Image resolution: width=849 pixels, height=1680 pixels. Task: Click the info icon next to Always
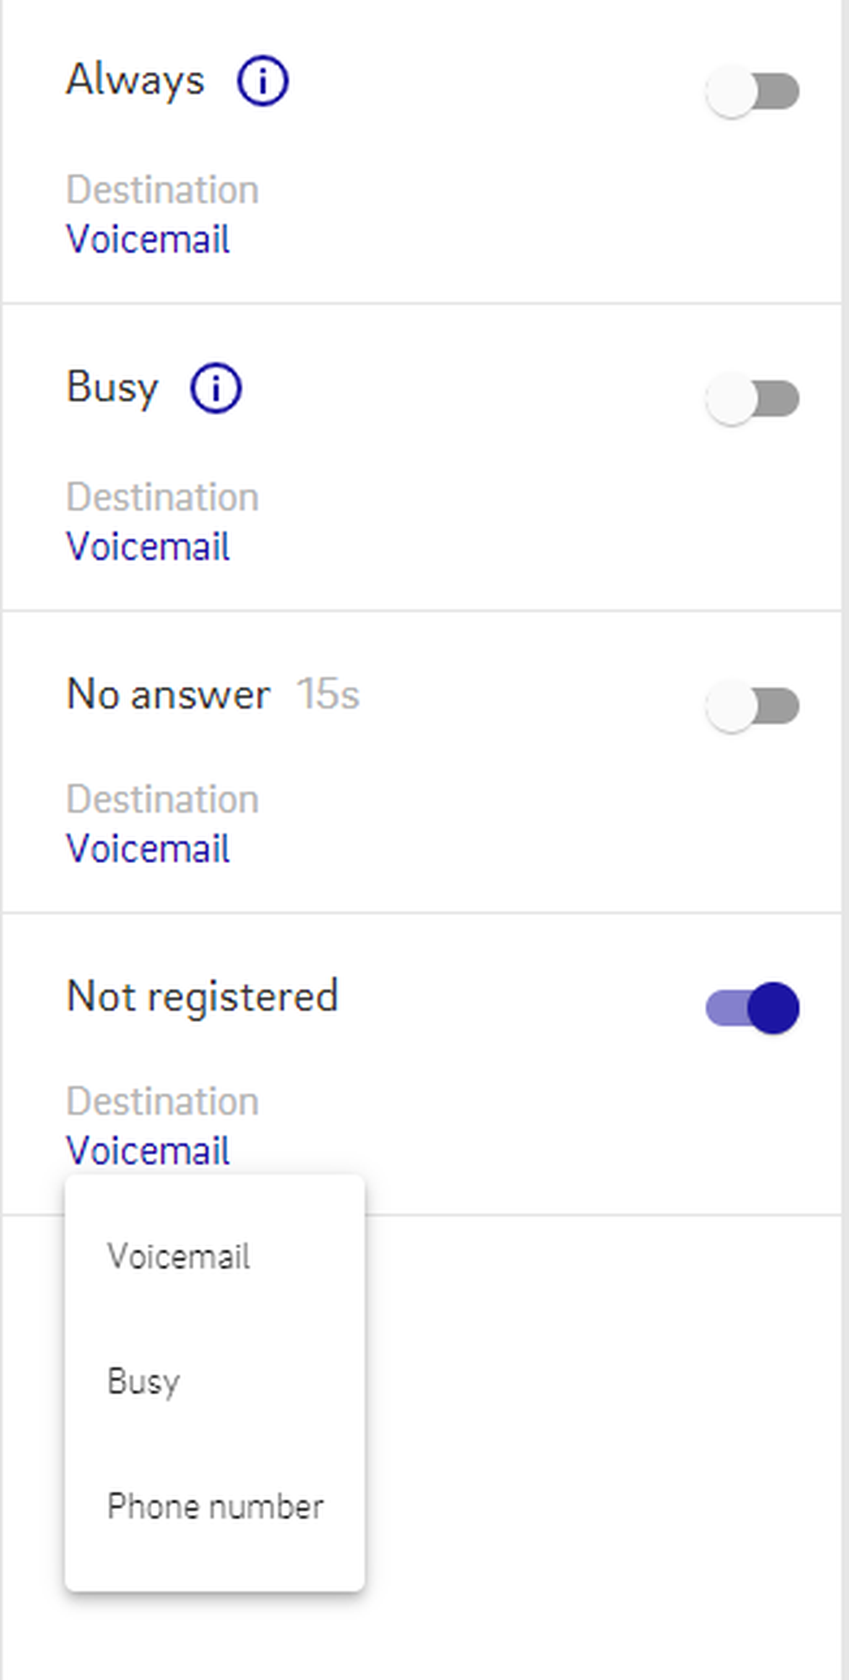262,80
